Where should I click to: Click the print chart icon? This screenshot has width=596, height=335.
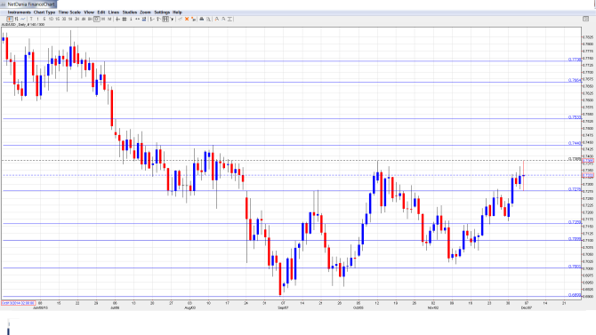(202, 19)
